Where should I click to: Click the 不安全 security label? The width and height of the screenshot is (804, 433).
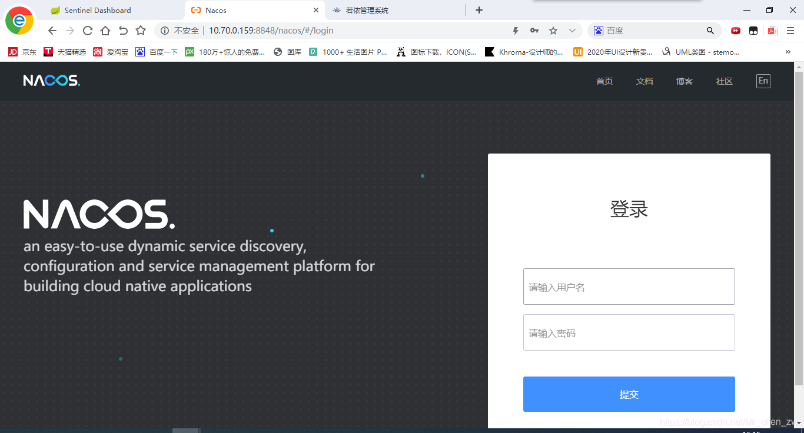click(x=187, y=31)
